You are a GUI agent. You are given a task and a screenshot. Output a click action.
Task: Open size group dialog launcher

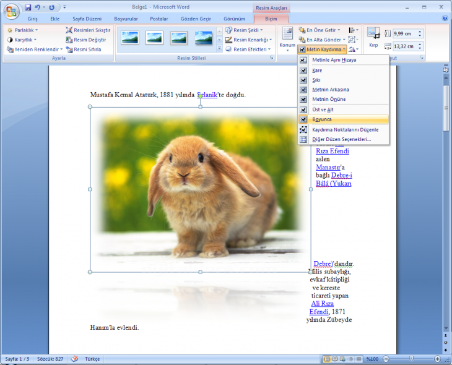pos(422,58)
